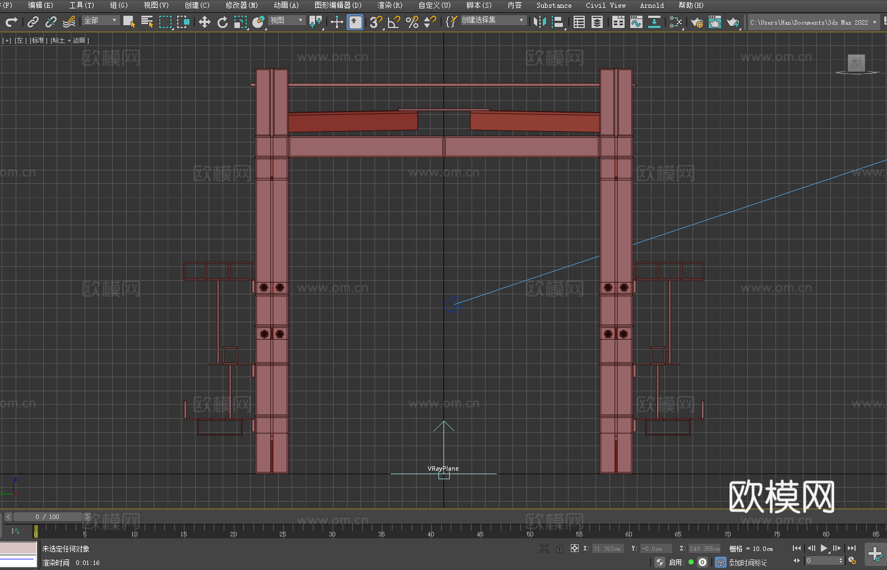Activate the Select and Scale tool
The height and width of the screenshot is (570, 887).
241,22
